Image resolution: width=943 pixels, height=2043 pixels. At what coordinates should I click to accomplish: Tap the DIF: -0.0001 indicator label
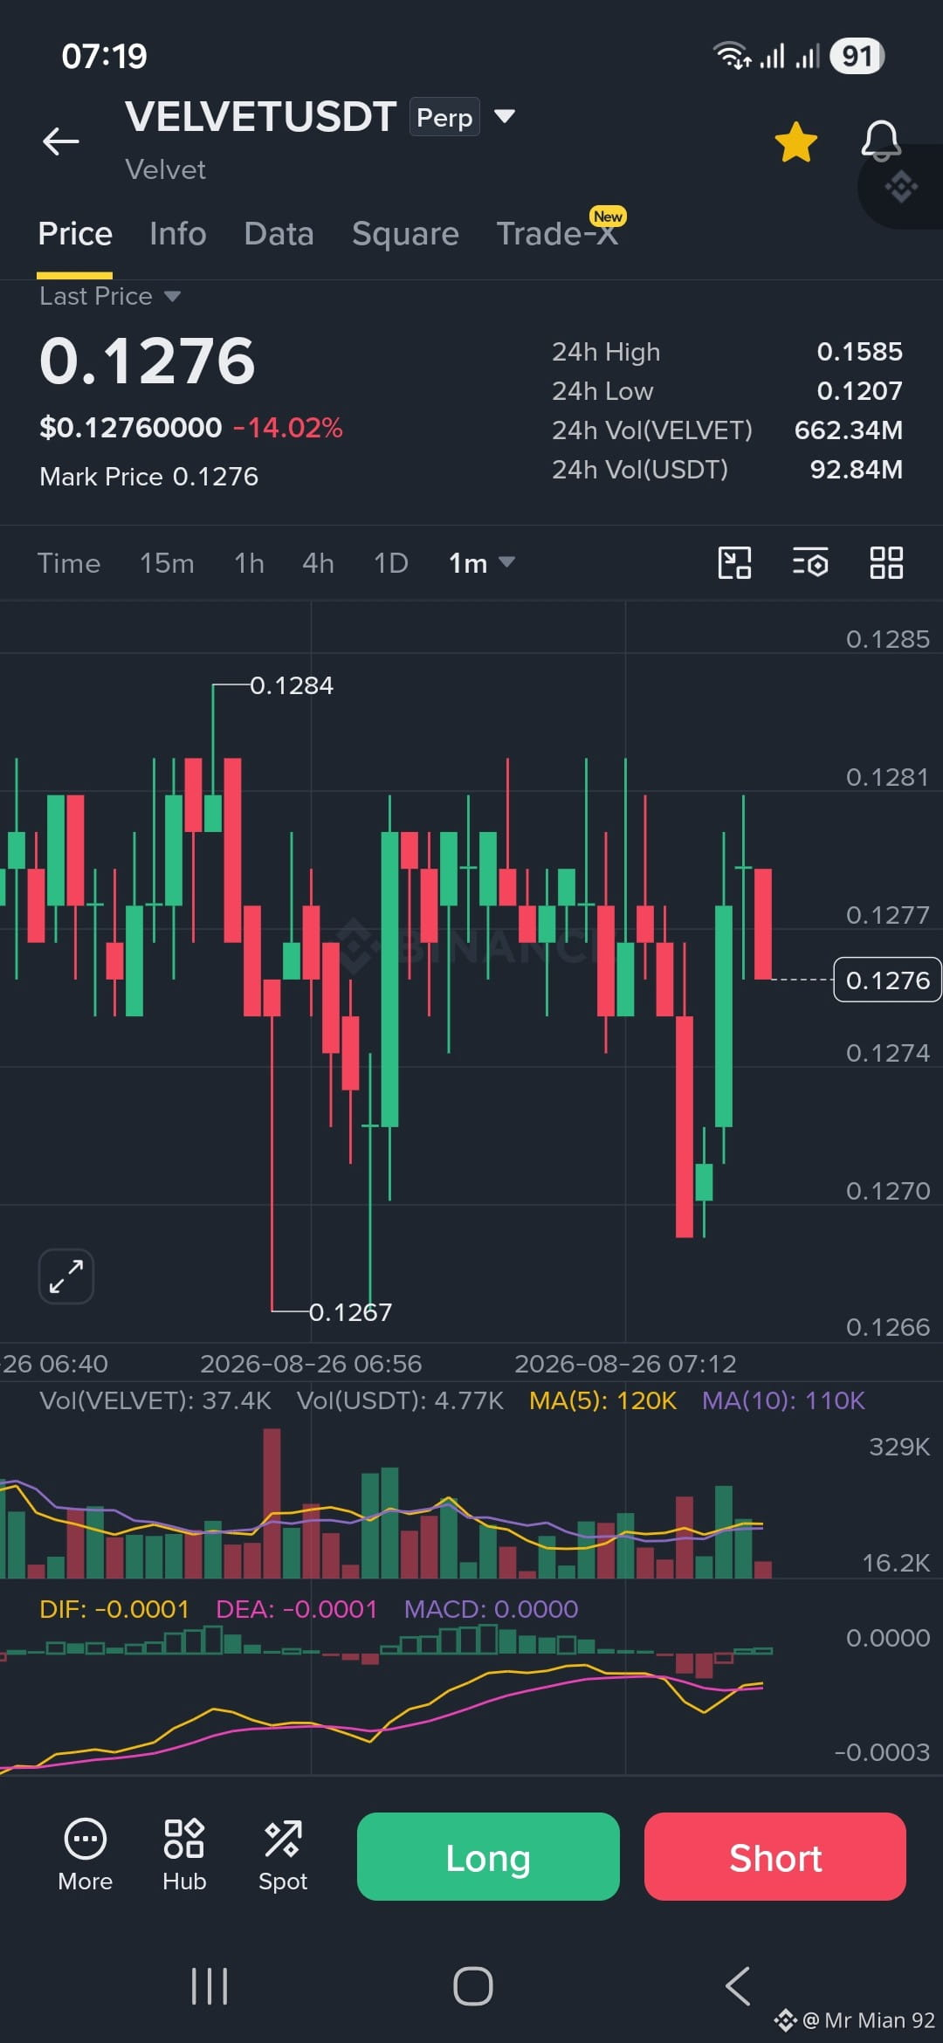pos(114,1609)
